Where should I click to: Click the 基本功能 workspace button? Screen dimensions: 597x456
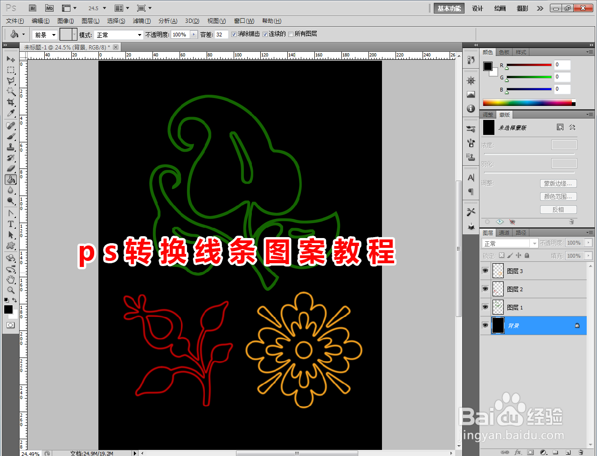449,8
